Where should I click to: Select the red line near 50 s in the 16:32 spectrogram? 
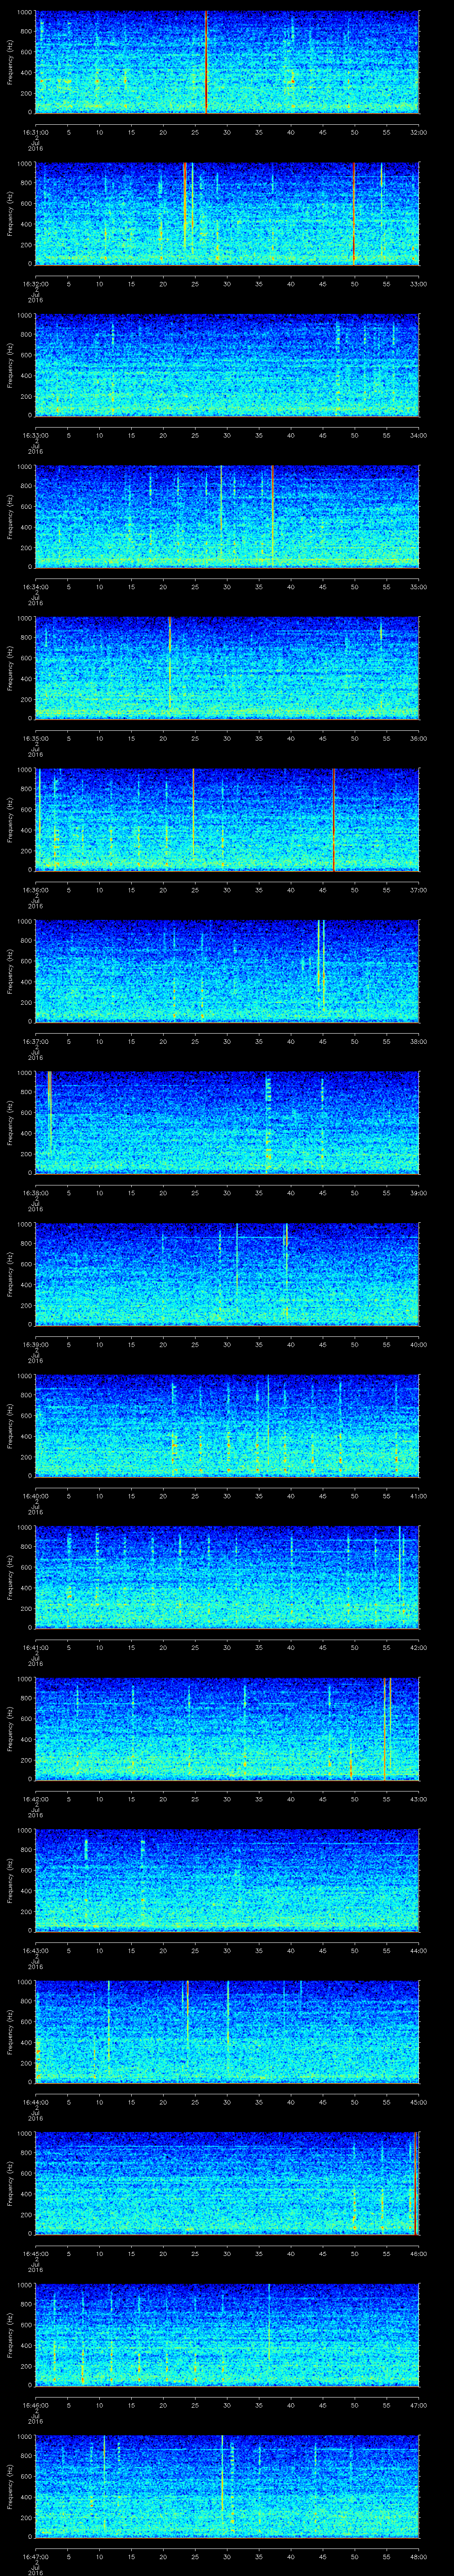point(353,213)
